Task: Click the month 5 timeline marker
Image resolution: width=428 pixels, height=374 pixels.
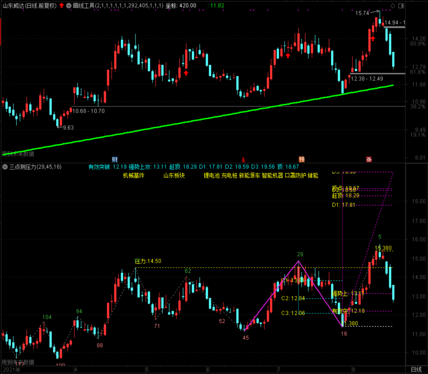Action: [147, 370]
